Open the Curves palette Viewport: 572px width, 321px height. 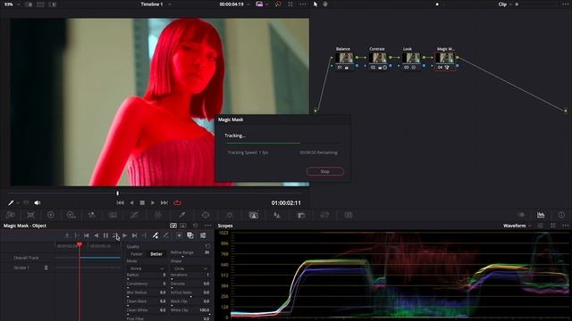[x=134, y=215]
